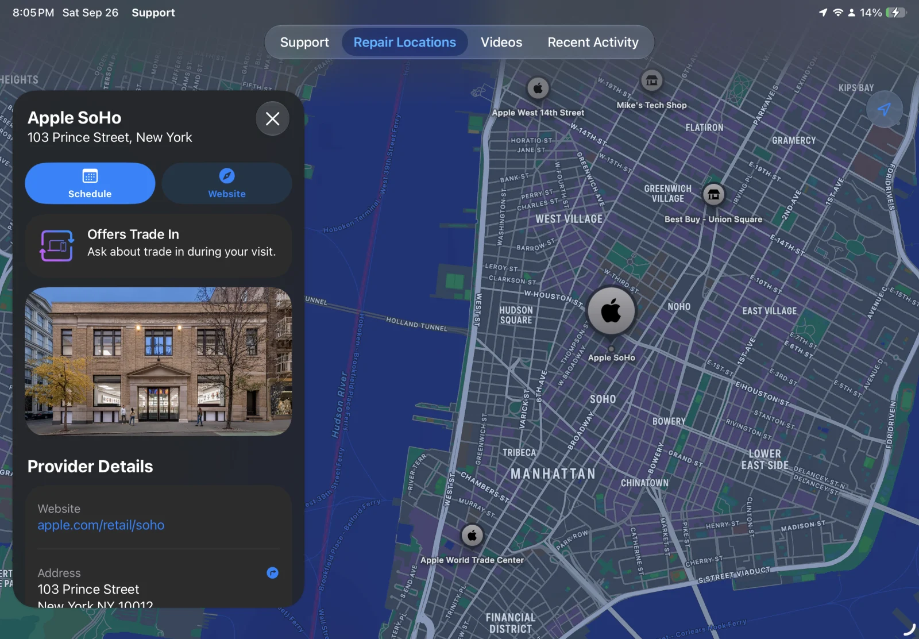Tap the SOHO neighborhood label on map
The height and width of the screenshot is (639, 919).
click(x=603, y=399)
